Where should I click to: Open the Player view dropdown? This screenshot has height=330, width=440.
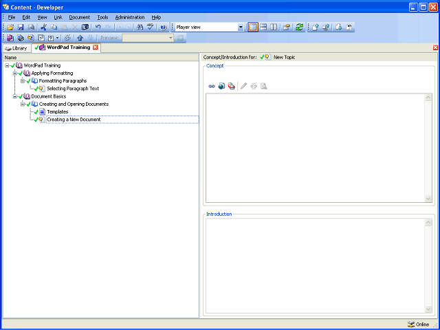(241, 27)
